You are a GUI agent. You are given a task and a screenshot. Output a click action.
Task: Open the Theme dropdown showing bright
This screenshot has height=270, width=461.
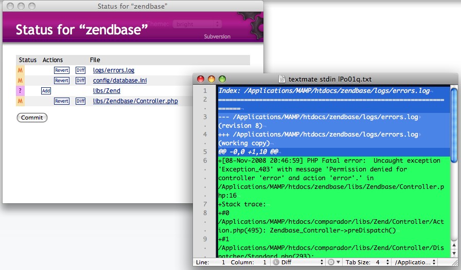click(x=197, y=24)
